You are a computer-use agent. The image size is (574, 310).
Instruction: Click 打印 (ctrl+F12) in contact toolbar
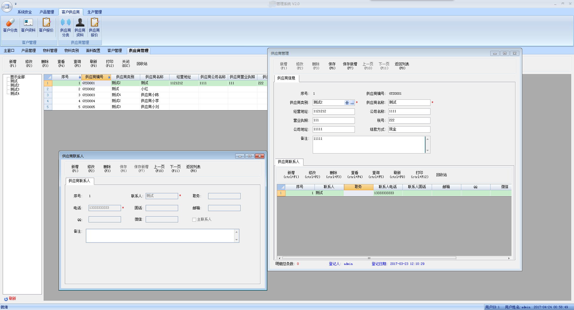[x=419, y=175]
